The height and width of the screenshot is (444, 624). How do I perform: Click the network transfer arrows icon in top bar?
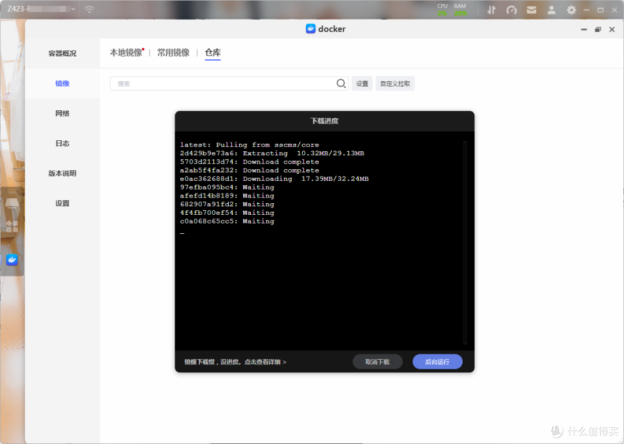(x=492, y=10)
